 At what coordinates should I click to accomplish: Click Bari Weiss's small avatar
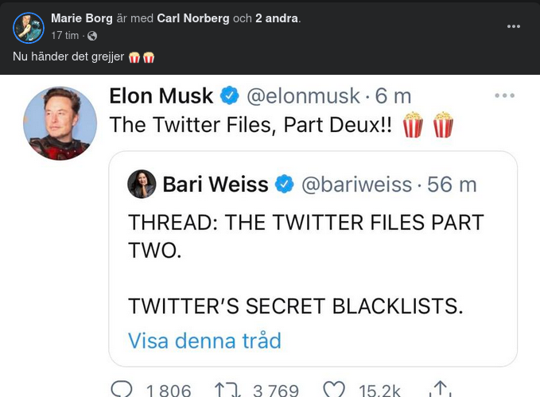click(x=142, y=185)
